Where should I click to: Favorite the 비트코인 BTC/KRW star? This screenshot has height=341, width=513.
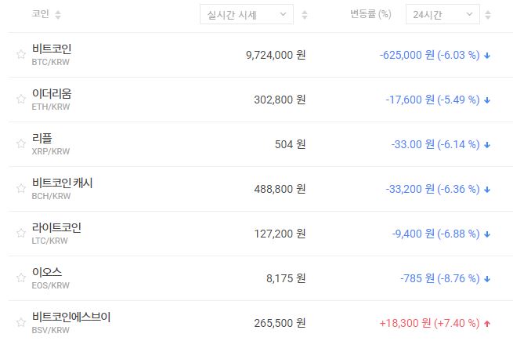[21, 55]
